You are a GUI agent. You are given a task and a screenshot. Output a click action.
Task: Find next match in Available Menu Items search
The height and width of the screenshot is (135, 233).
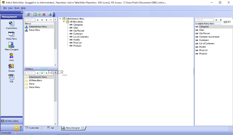(221, 20)
